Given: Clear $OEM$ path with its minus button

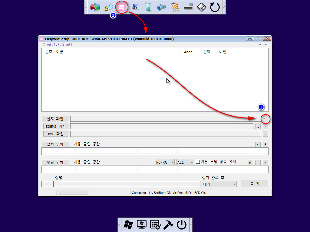Looking at the screenshot, I should tap(265, 126).
